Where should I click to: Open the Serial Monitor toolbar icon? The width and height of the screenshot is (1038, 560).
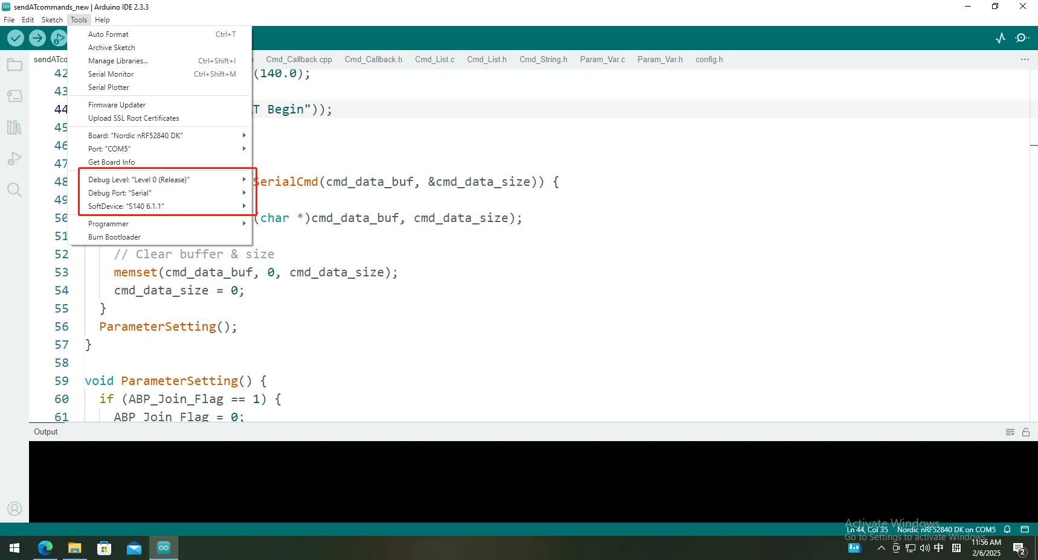pyautogui.click(x=1022, y=38)
